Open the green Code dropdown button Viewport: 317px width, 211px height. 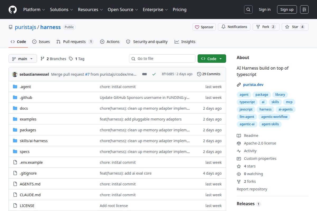tap(212, 59)
